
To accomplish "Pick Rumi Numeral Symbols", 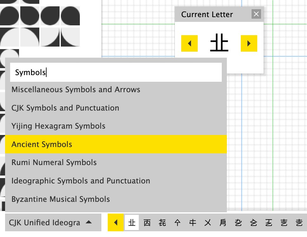I will click(116, 162).
